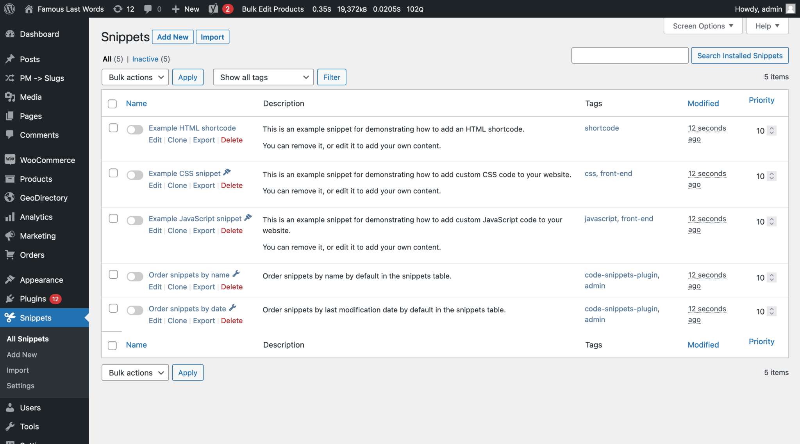Toggle the Order snippets by name snippet on
The image size is (800, 444).
pyautogui.click(x=134, y=274)
